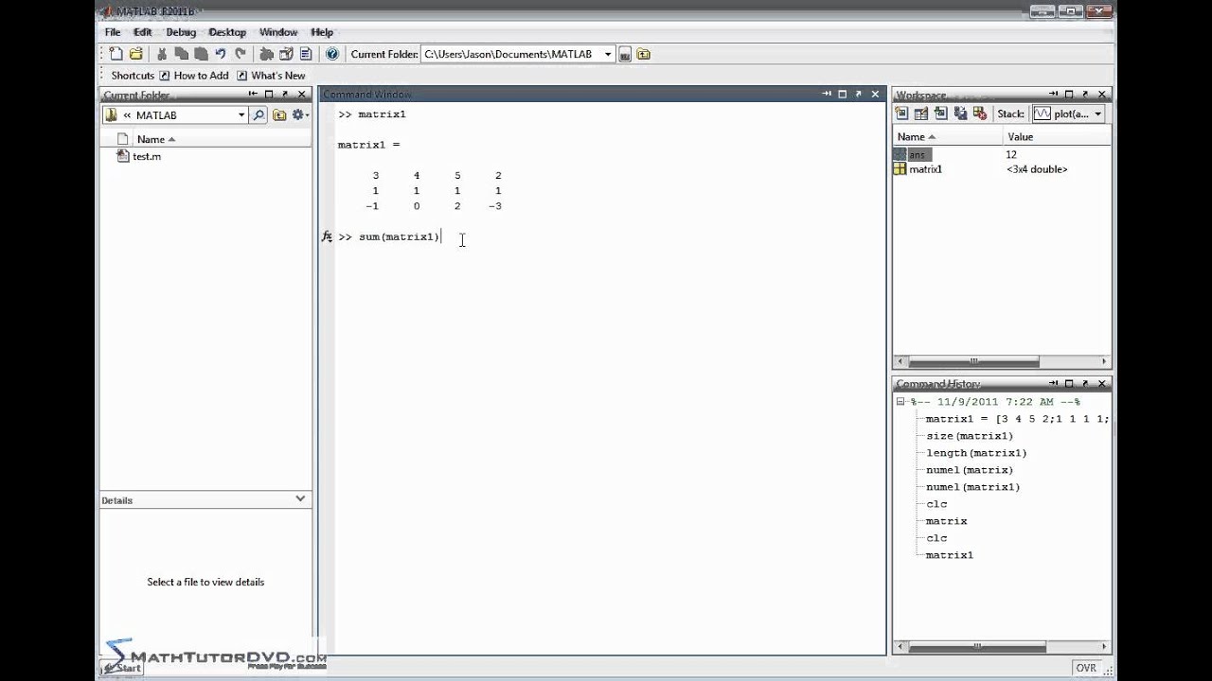Browse for folder using the ellipsis button
The width and height of the screenshot is (1212, 681).
point(625,55)
